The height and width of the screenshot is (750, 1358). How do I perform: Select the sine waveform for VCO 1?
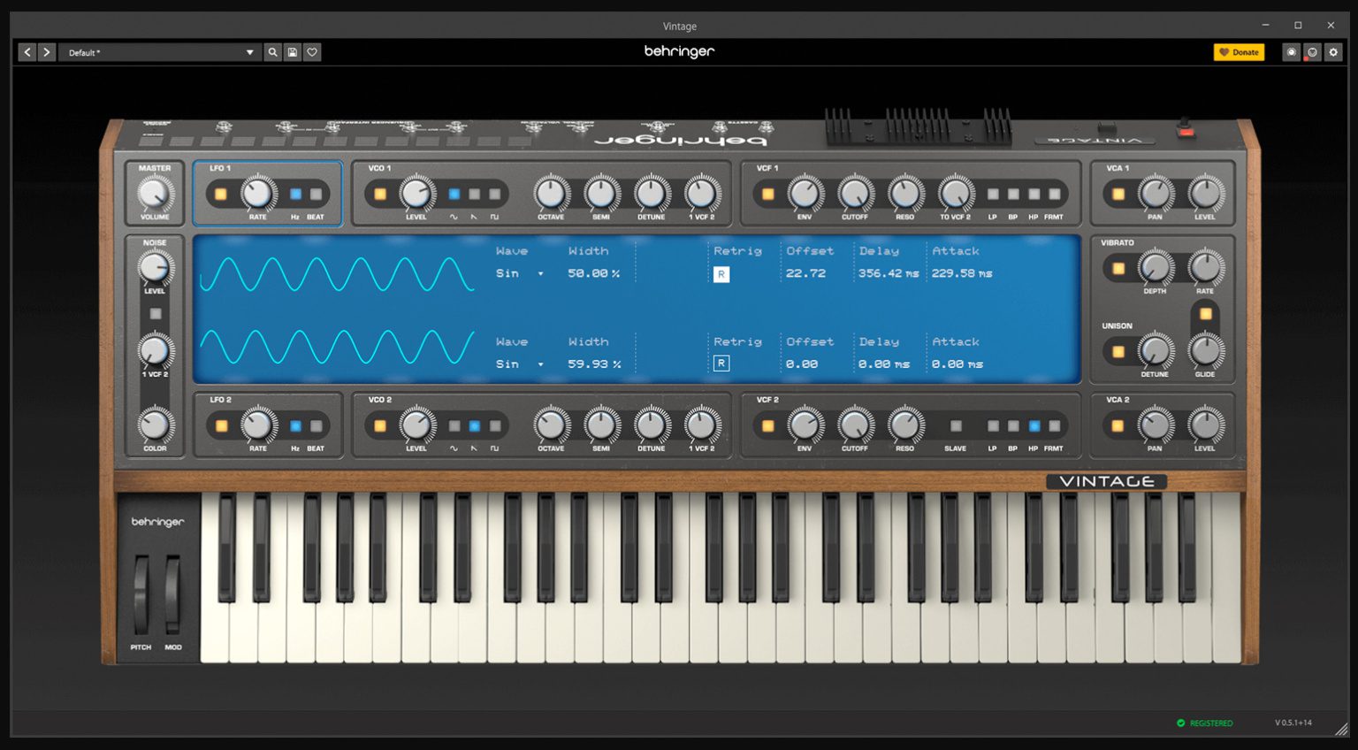click(x=454, y=193)
